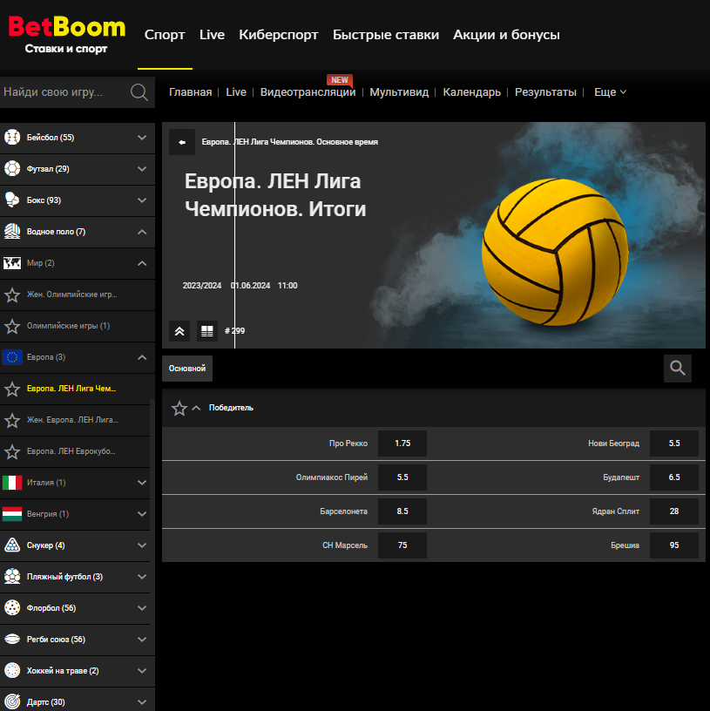Click the Европа EU flag icon

click(x=12, y=357)
